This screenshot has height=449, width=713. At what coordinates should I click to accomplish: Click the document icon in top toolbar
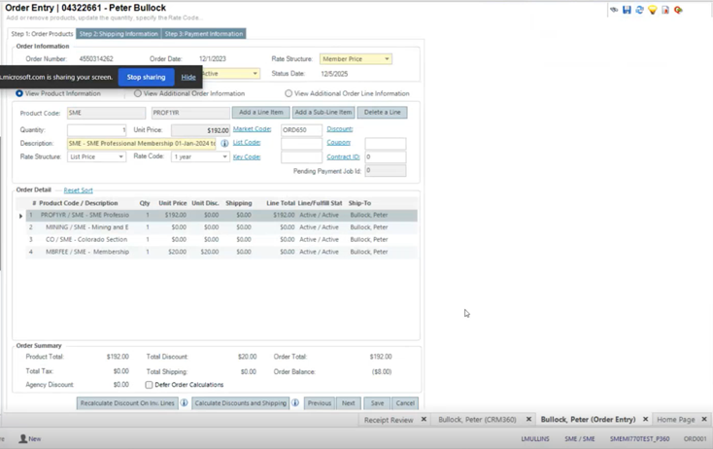[x=665, y=10]
